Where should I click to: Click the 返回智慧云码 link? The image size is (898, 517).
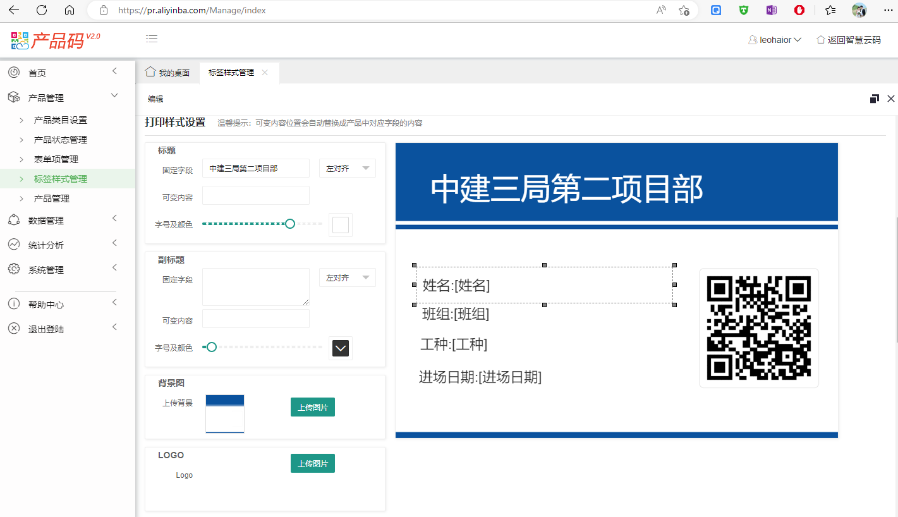(x=849, y=40)
